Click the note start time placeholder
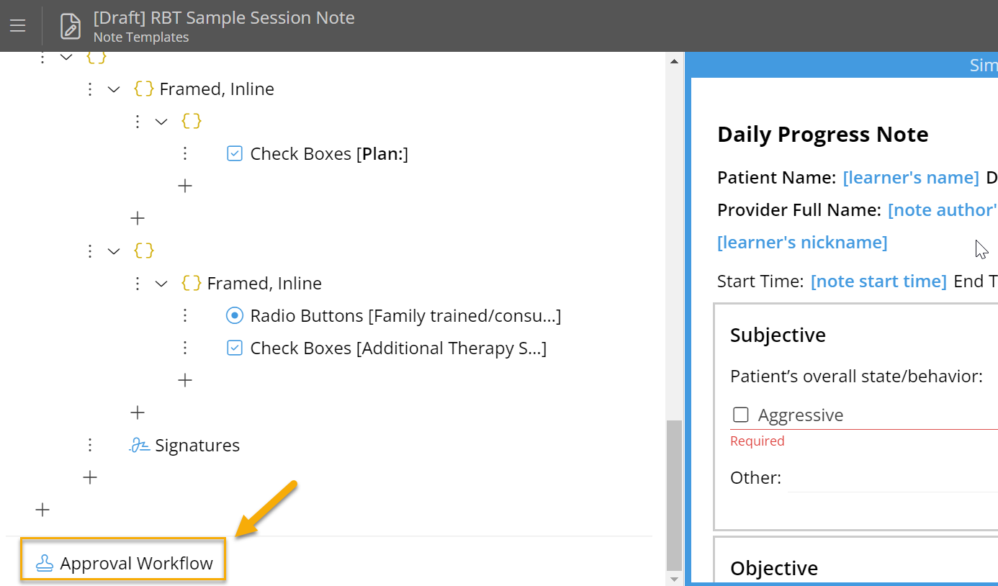Screen dimensions: 998x586 click(878, 281)
